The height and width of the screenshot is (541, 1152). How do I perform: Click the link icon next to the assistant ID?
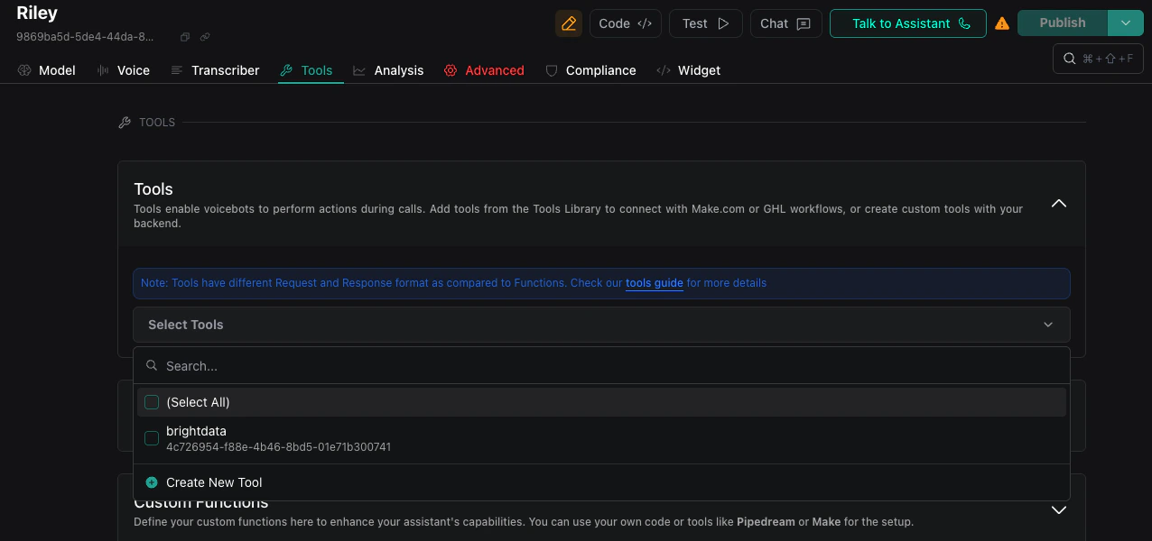[x=205, y=37]
